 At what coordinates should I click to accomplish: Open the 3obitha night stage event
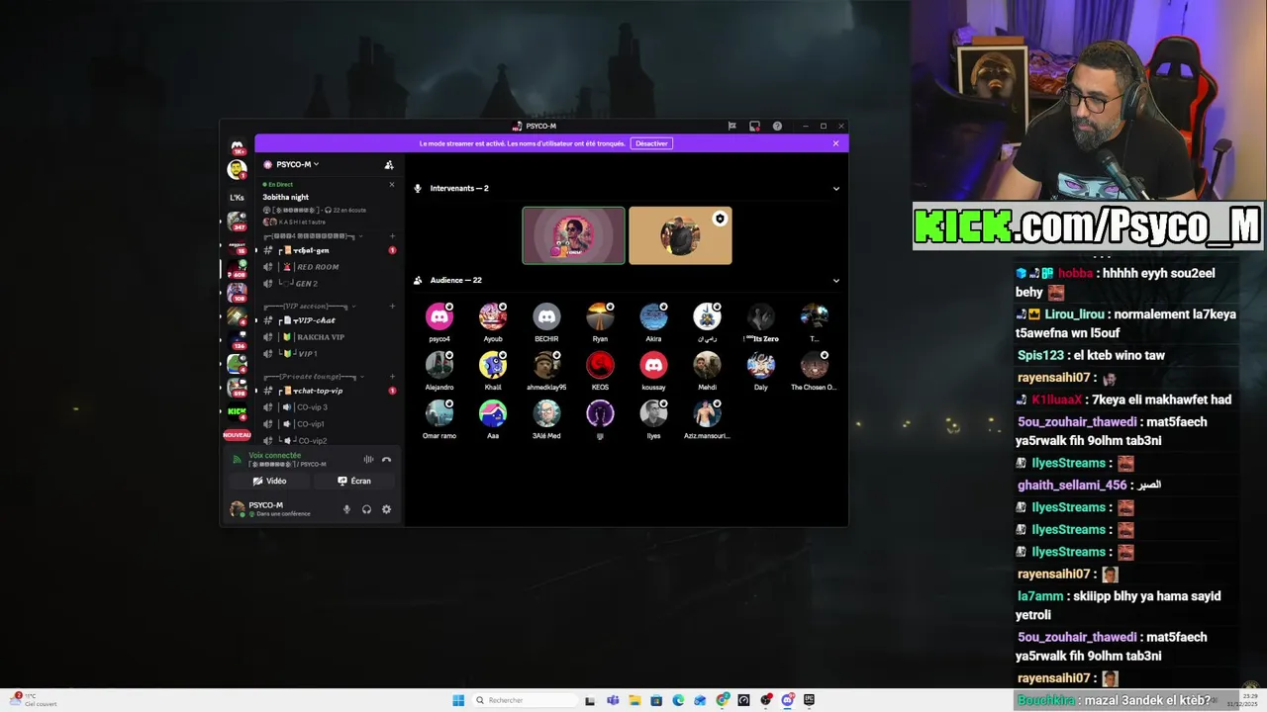click(286, 197)
